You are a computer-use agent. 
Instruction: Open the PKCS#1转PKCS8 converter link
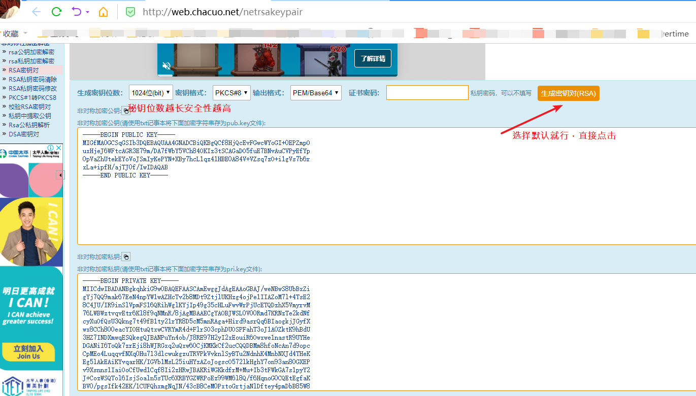(x=32, y=97)
